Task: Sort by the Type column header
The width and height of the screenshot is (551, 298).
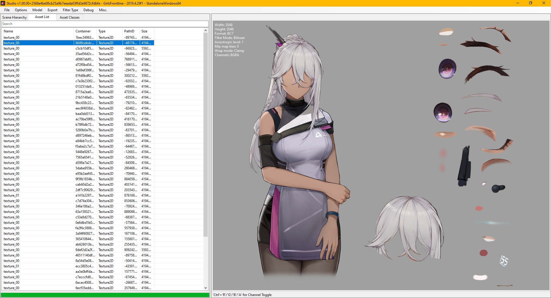Action: point(109,31)
